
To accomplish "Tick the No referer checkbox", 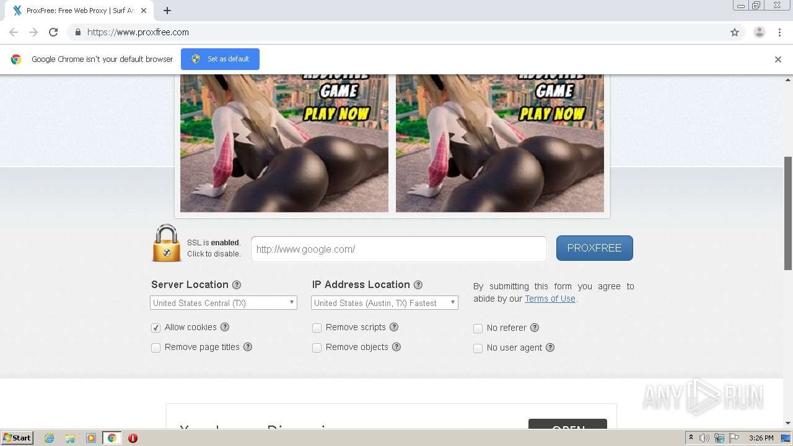I will (478, 328).
